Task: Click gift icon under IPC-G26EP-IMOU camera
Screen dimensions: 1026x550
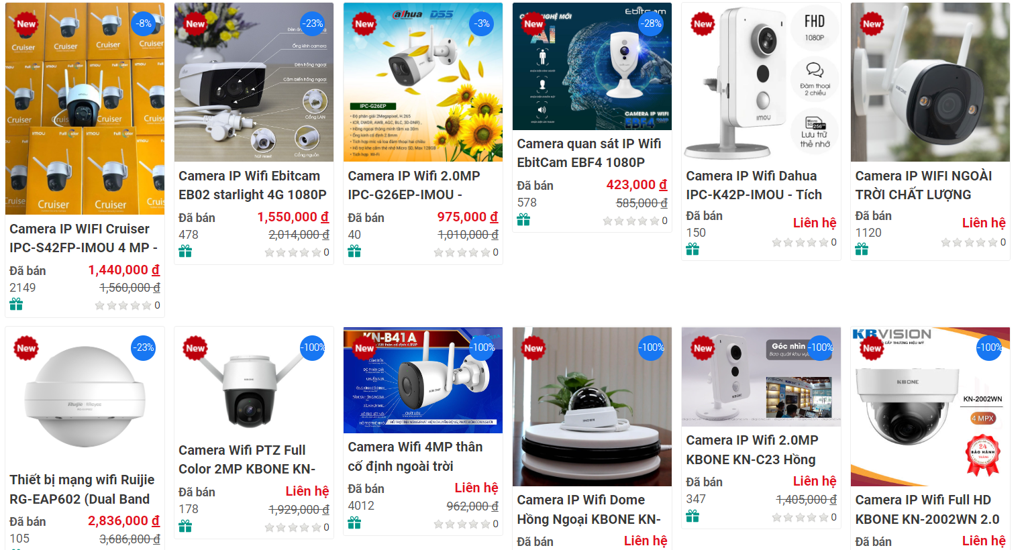Action: point(354,252)
